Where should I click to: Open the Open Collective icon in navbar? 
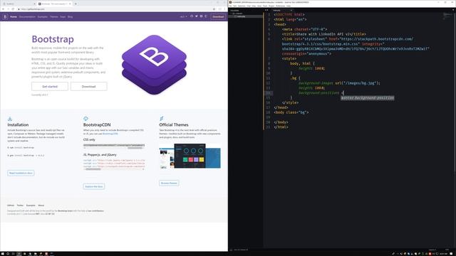pyautogui.click(x=206, y=16)
